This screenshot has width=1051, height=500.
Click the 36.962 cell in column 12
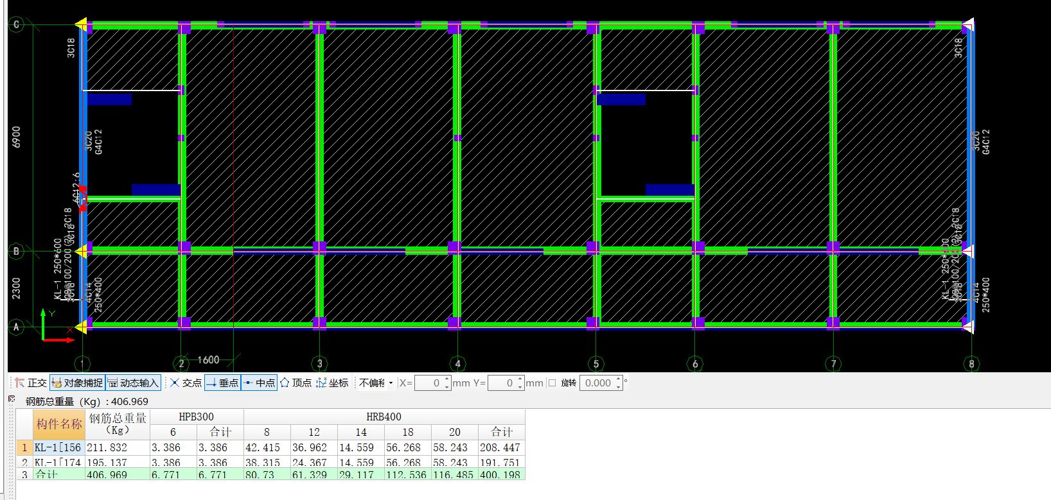click(314, 447)
